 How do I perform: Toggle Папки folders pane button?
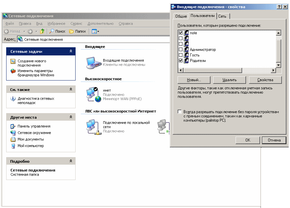pyautogui.click(x=77, y=31)
